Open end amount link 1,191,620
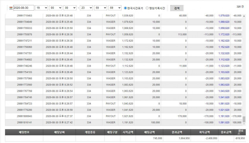This screenshot has width=249, height=143. [x=224, y=116]
